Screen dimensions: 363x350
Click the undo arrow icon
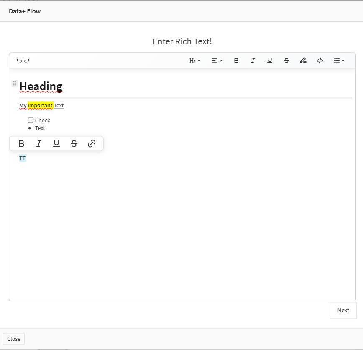click(19, 61)
